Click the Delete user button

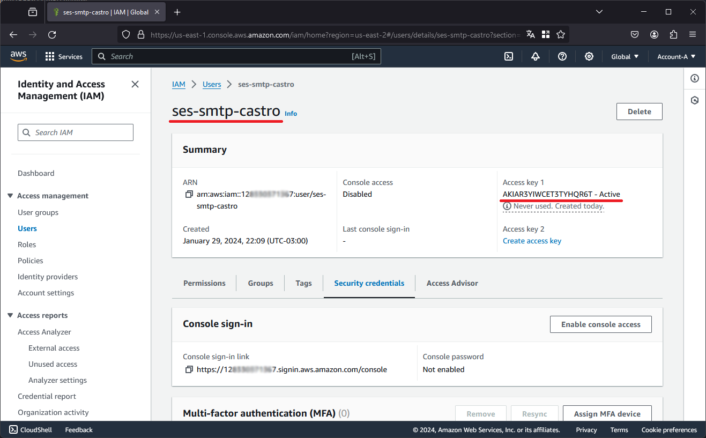click(640, 112)
